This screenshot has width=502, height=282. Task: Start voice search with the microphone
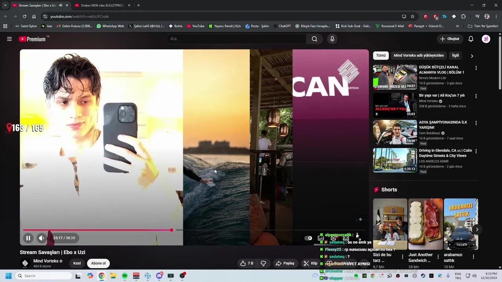[x=332, y=39]
